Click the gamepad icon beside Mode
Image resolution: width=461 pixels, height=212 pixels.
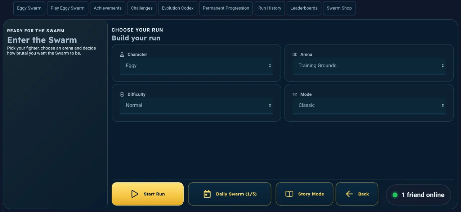(x=295, y=94)
